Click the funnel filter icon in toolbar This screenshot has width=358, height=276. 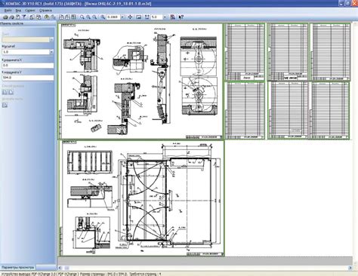[24, 17]
